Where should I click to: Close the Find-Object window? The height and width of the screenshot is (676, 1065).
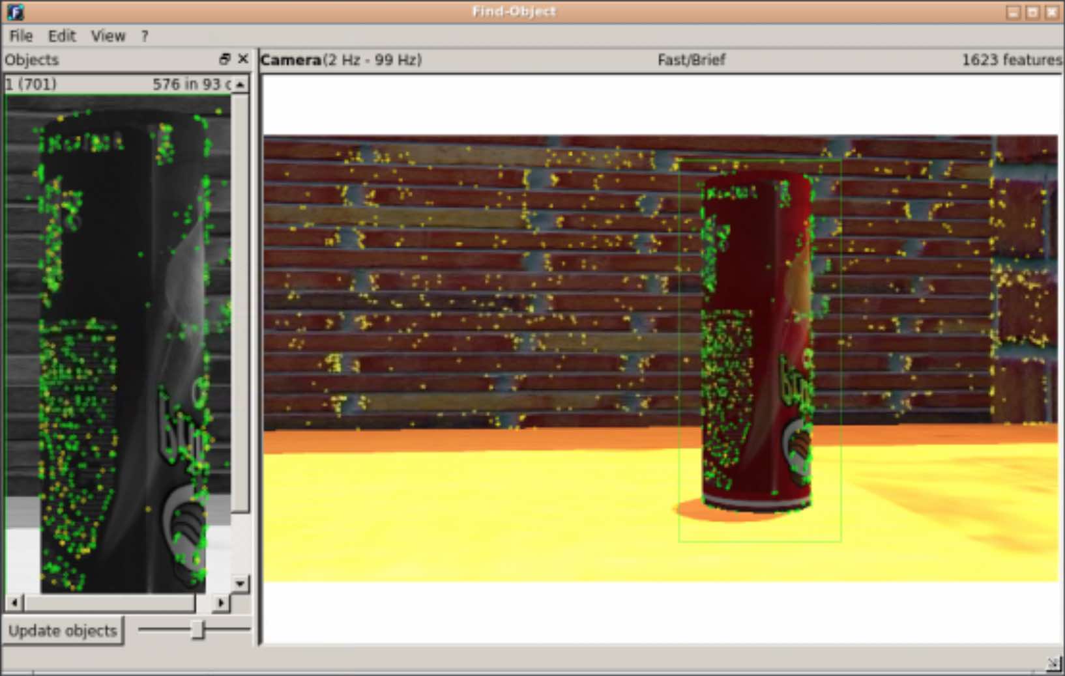point(1052,12)
